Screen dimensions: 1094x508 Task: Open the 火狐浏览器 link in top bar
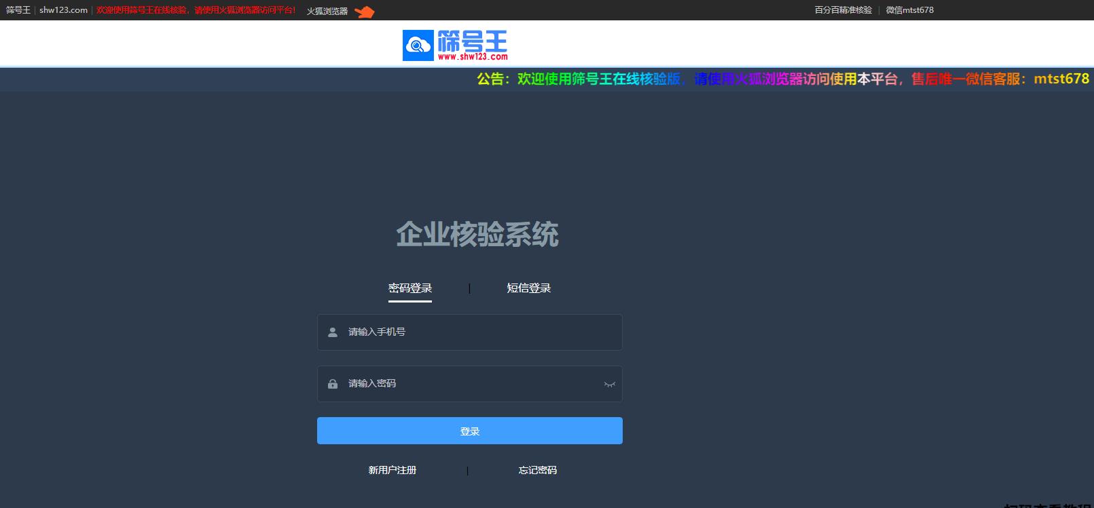click(x=327, y=12)
